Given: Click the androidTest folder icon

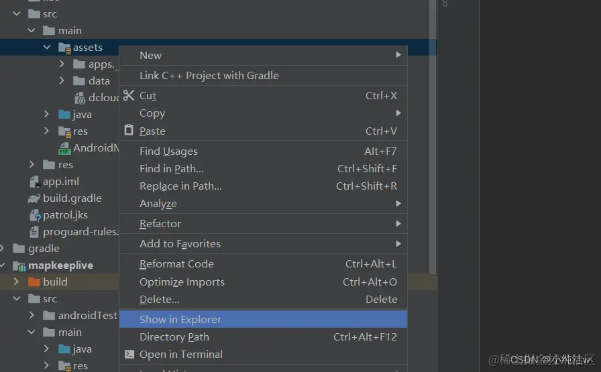Looking at the screenshot, I should coord(49,315).
